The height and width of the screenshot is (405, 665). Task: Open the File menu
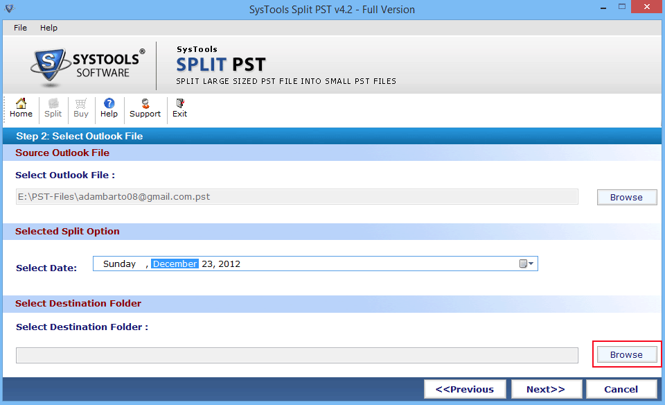coord(20,28)
